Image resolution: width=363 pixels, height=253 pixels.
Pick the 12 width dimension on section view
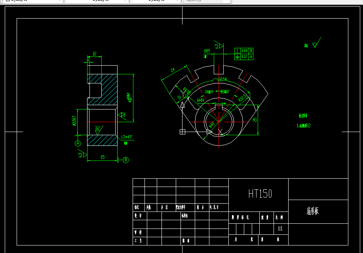pos(95,54)
